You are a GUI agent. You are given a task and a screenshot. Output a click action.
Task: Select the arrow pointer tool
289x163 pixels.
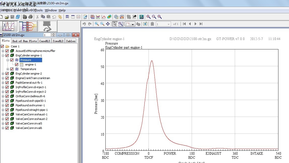(115, 24)
